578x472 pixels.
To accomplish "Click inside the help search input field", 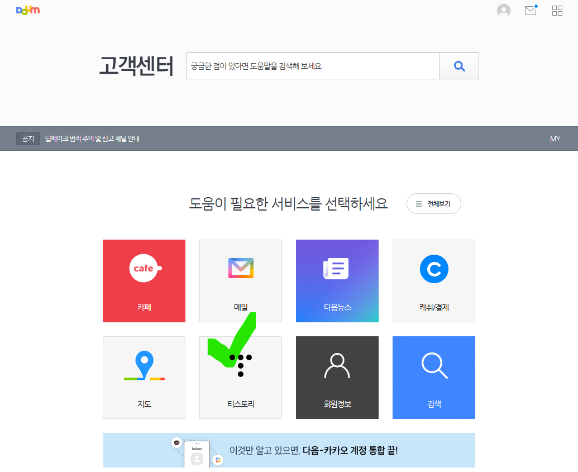I will tap(312, 65).
